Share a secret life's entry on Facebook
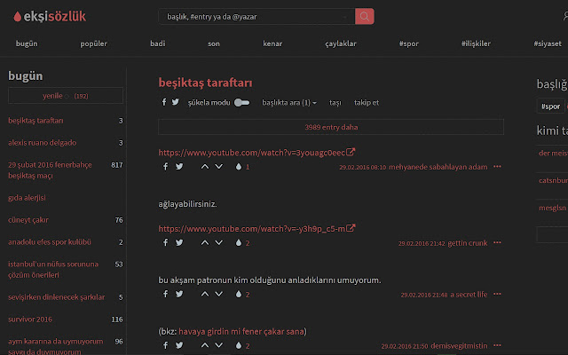 [165, 294]
